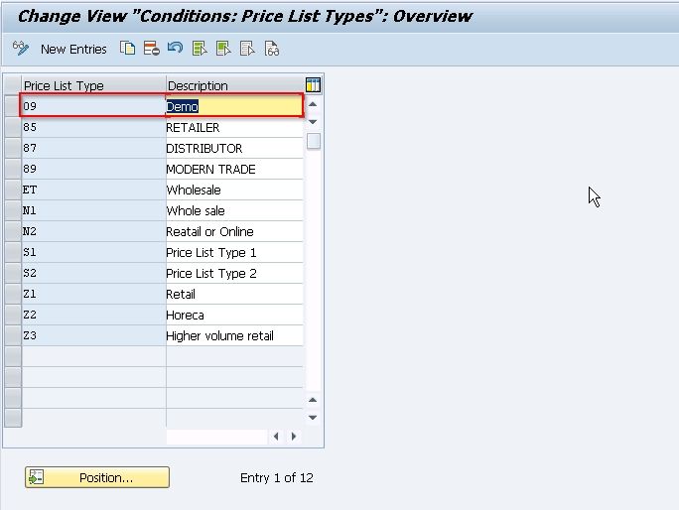Click the Position... button
Viewport: 679px width, 510px height.
97,477
